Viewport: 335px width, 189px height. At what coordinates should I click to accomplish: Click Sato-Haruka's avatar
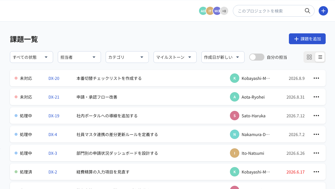click(234, 116)
